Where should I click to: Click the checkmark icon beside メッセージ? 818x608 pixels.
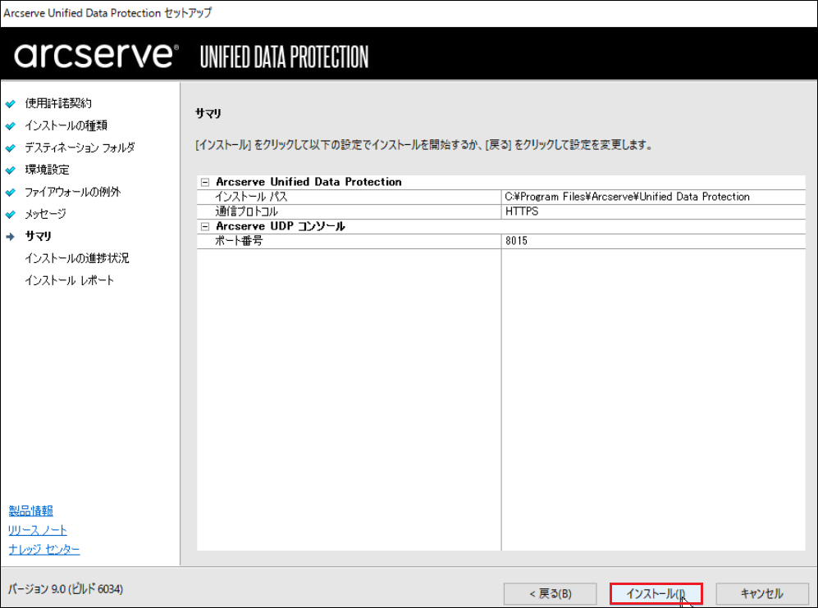pyautogui.click(x=11, y=214)
